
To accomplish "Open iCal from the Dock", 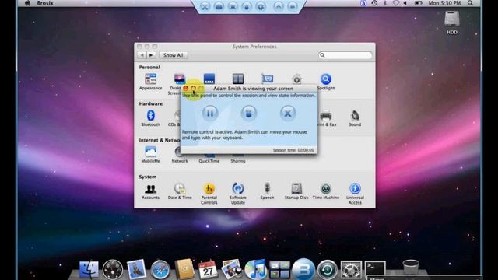I will [208, 270].
